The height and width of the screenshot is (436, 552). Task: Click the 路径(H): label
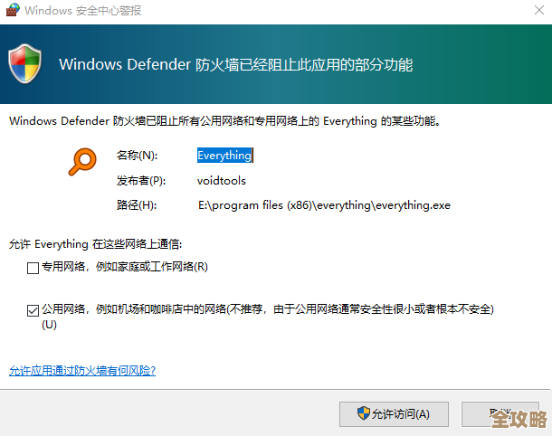pos(137,205)
